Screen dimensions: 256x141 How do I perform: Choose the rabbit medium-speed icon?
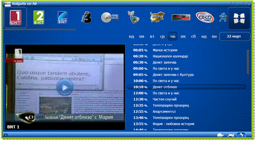231,135
